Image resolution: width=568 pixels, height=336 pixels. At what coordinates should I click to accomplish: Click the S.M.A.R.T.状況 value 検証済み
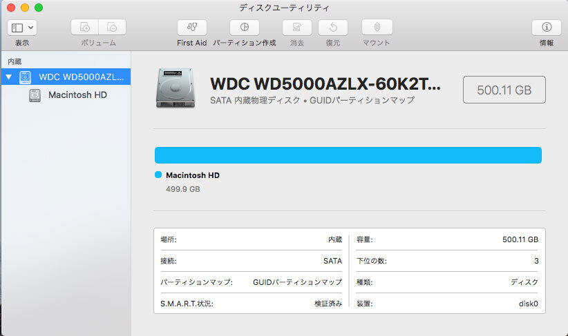point(328,304)
